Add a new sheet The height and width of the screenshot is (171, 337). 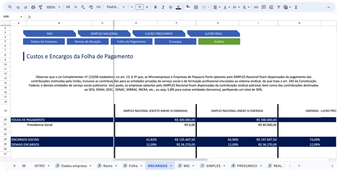(14, 166)
